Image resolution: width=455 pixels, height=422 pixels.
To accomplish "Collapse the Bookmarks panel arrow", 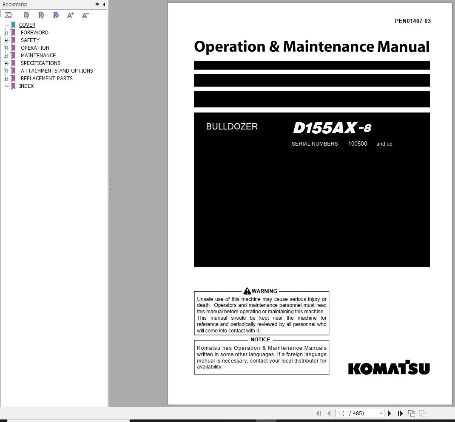I will (x=103, y=4).
